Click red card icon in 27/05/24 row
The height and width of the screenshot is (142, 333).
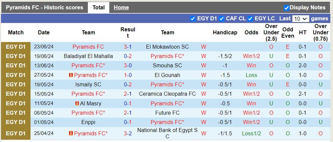[71, 75]
